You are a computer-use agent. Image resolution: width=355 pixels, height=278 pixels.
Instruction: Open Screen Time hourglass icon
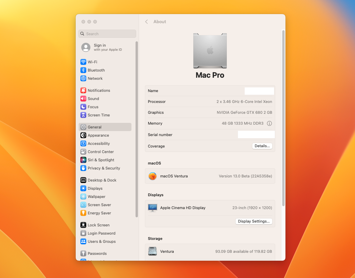[x=83, y=115]
